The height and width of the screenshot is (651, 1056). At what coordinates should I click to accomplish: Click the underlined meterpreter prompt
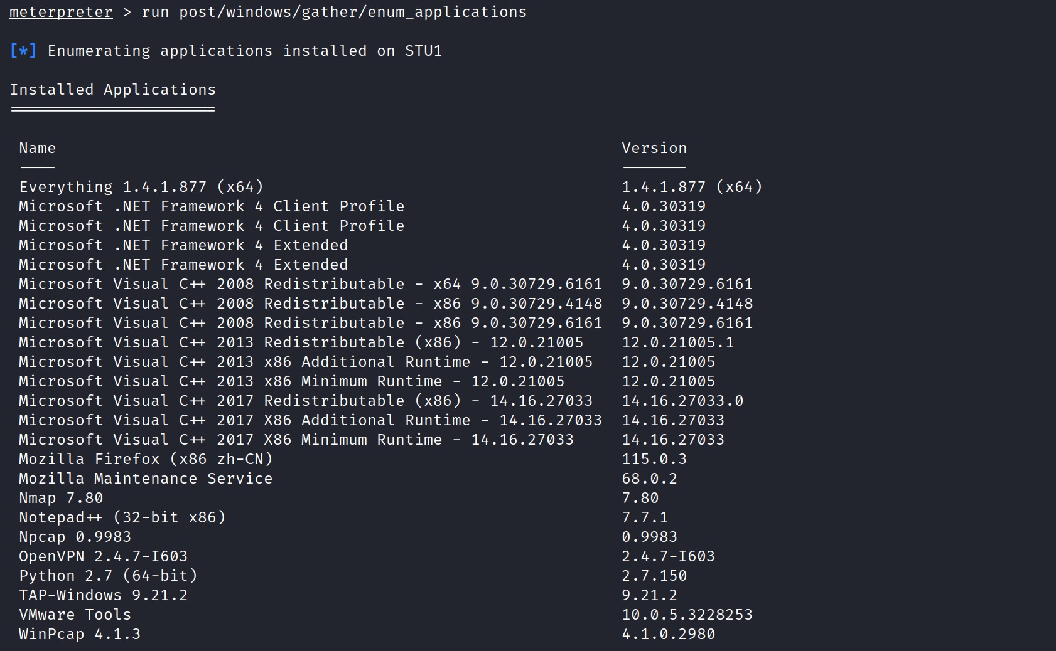point(61,13)
